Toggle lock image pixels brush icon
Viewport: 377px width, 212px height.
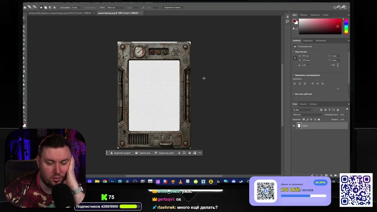307,120
